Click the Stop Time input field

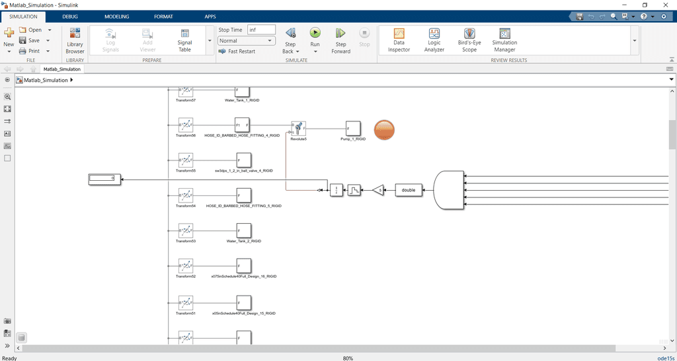point(261,30)
